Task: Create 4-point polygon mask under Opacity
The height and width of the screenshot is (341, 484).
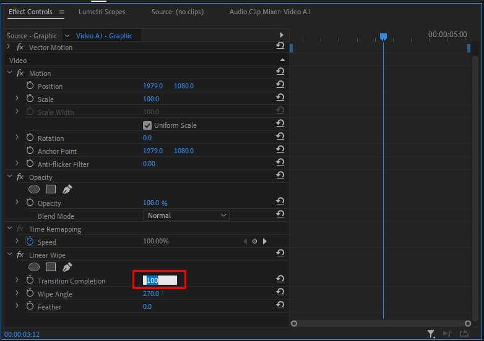Action: [51, 190]
